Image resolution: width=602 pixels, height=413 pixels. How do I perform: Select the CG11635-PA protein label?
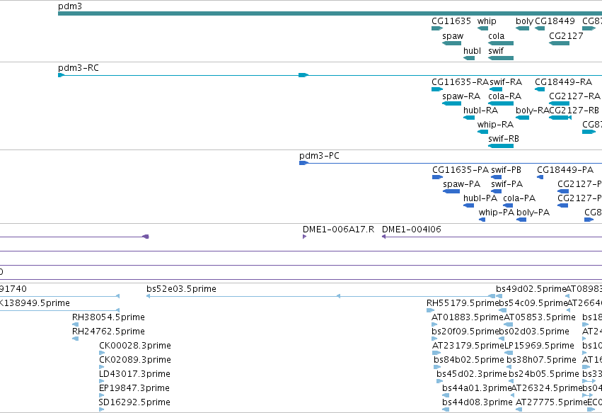[x=461, y=170]
